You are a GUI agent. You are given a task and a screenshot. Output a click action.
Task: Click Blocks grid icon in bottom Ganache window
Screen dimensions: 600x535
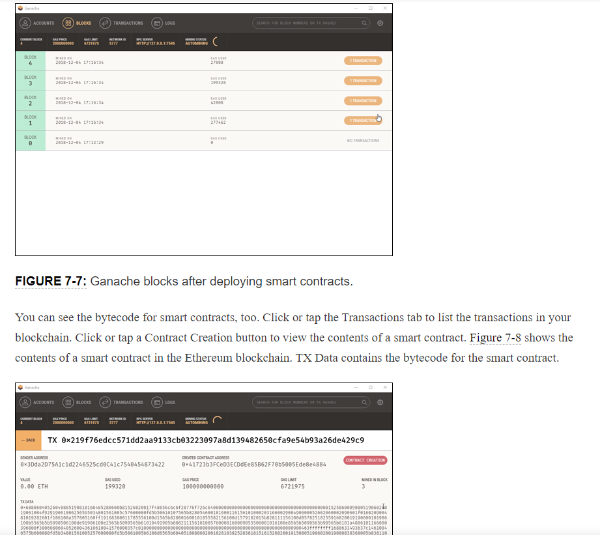[x=68, y=403]
